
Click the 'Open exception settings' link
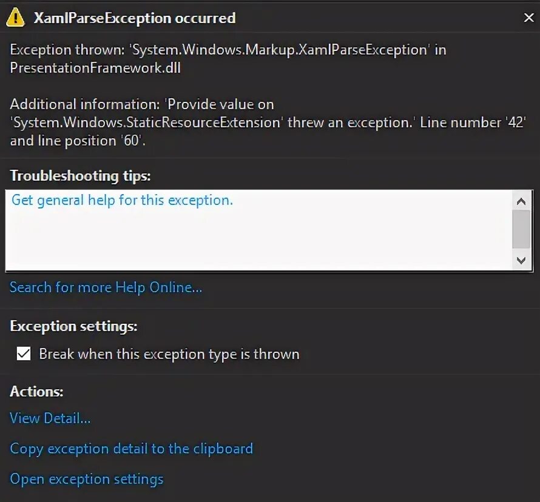[x=87, y=479]
